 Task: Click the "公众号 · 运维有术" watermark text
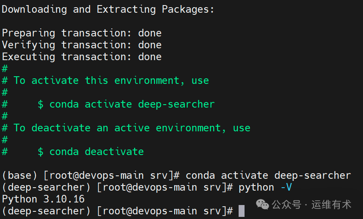point(311,205)
